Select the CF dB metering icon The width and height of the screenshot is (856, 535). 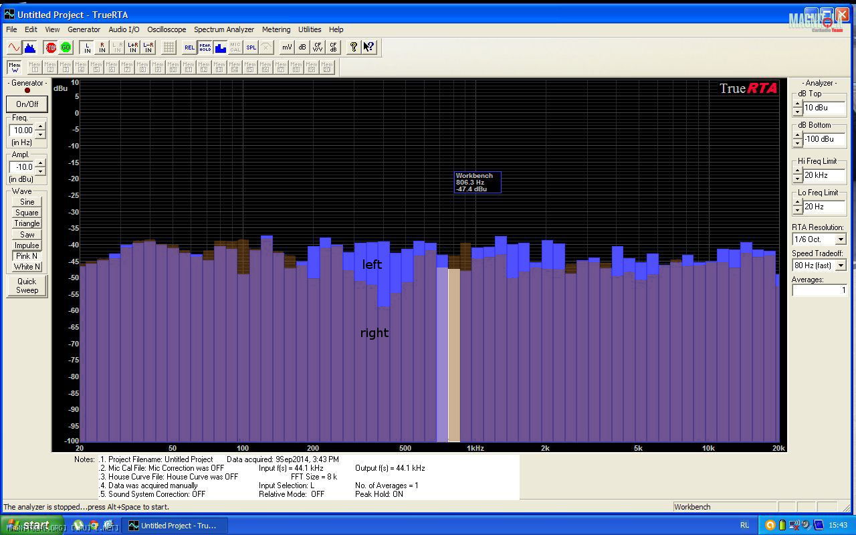click(x=333, y=47)
